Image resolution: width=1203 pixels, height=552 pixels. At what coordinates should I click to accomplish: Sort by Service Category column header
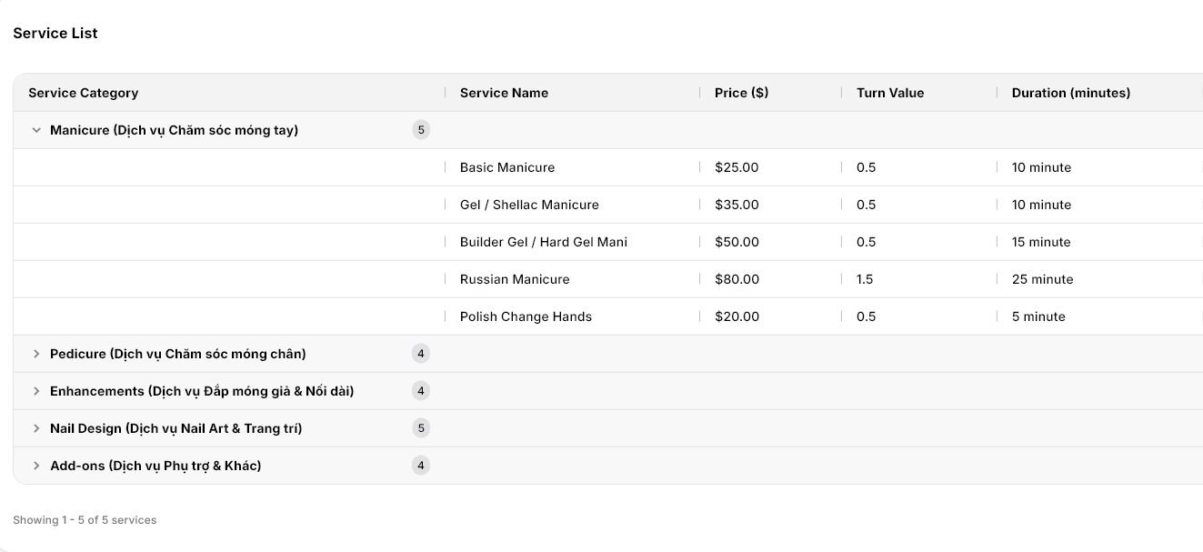coord(84,93)
